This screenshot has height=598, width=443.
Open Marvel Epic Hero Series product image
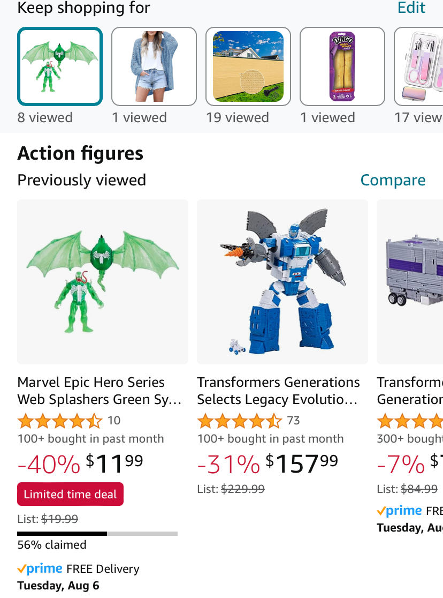click(103, 282)
